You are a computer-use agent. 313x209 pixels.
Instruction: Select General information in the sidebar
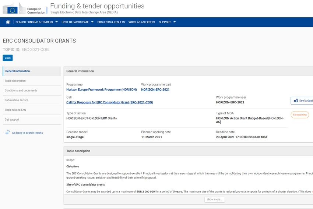pos(32,71)
